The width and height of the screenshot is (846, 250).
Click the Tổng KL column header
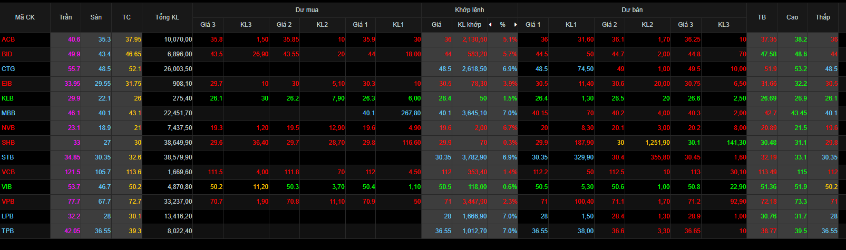tap(167, 17)
